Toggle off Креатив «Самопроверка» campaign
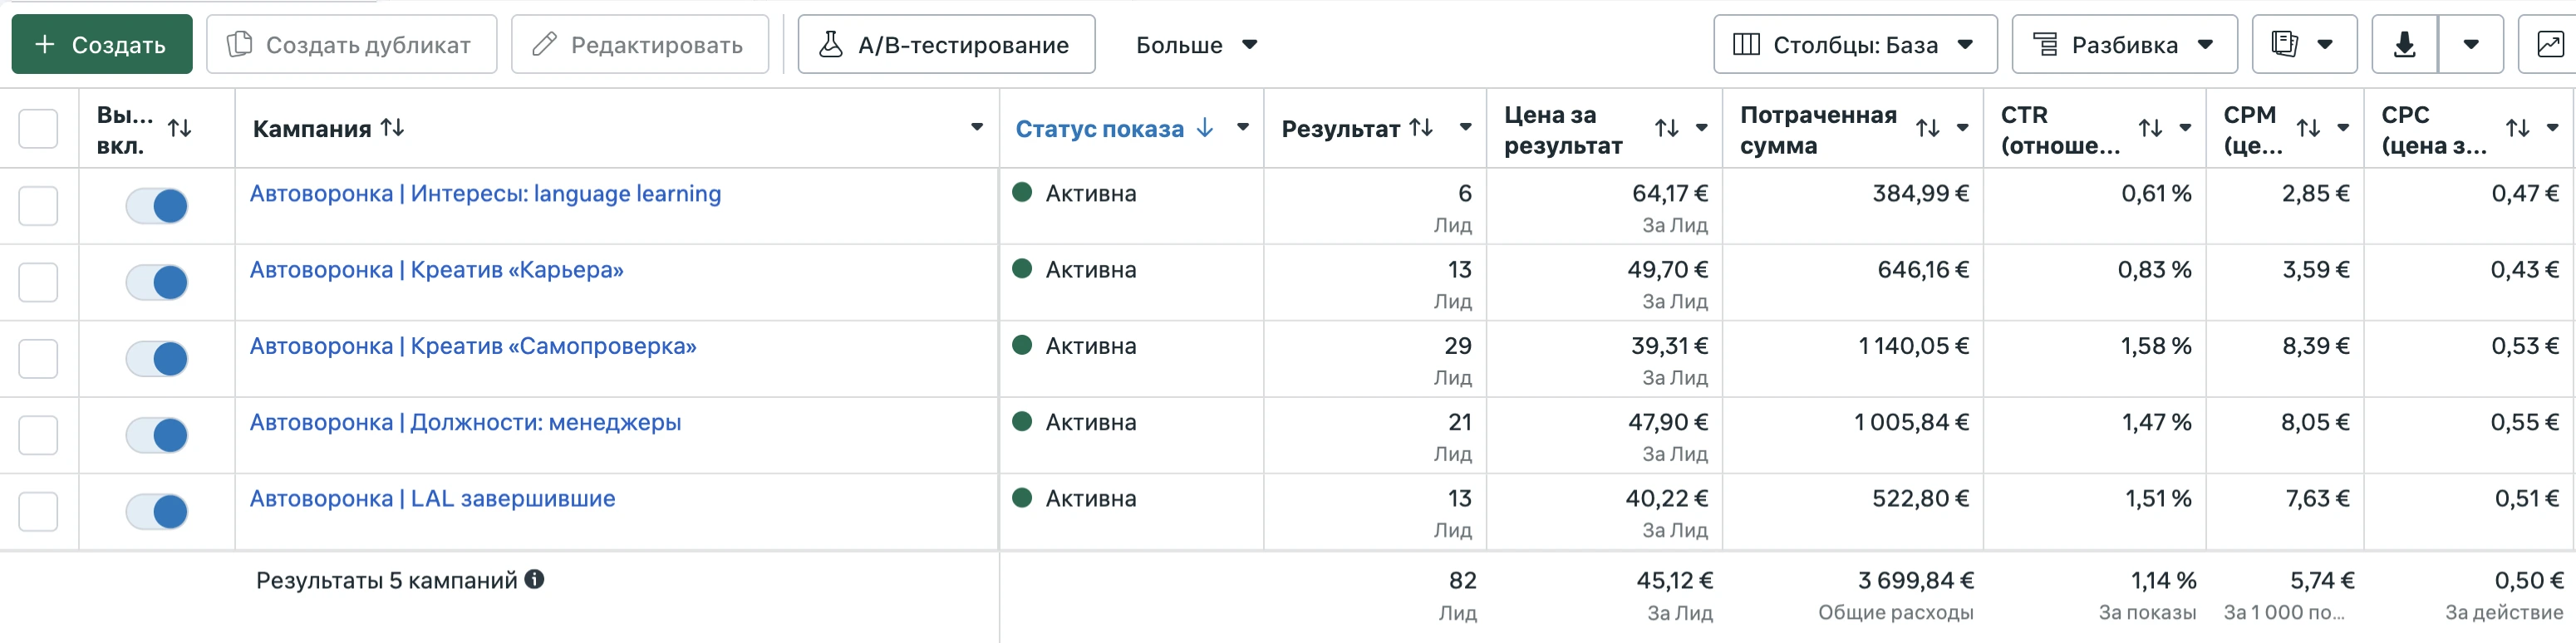Screen dimensions: 2576x643 pos(157,358)
